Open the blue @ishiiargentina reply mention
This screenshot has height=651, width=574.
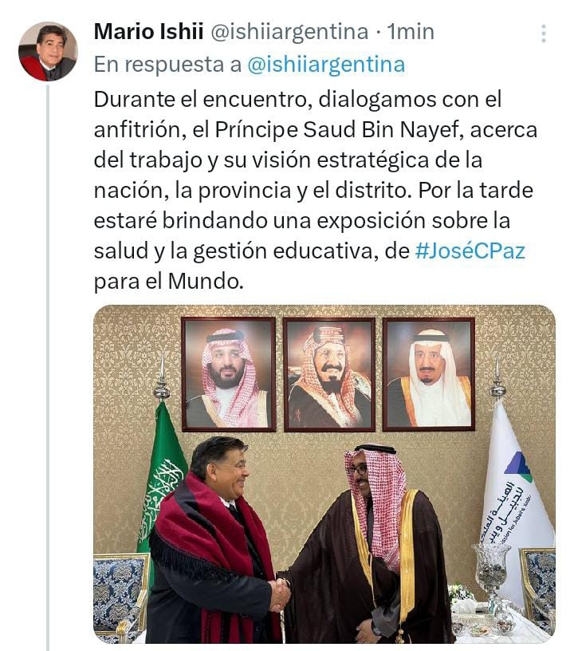[x=326, y=65]
